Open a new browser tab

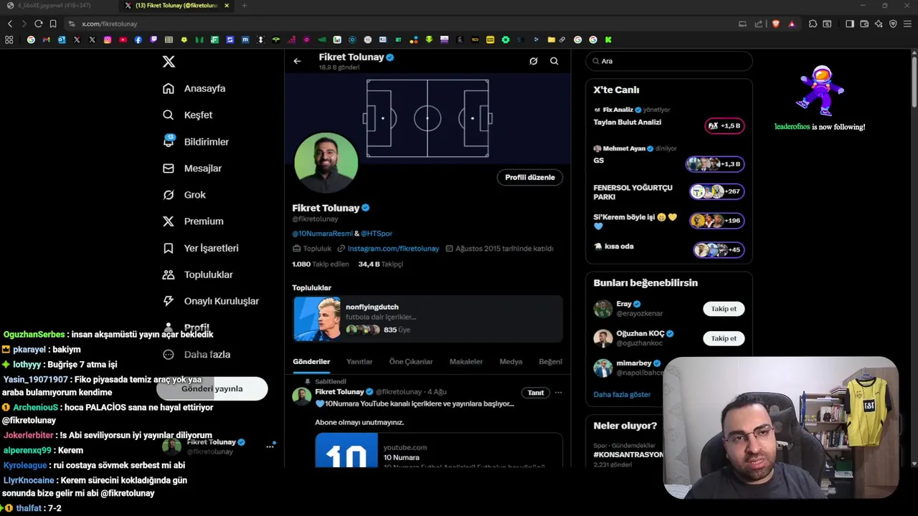pyautogui.click(x=244, y=6)
